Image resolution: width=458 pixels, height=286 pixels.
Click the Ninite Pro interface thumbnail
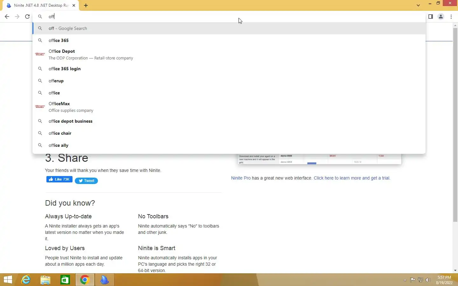[319, 159]
